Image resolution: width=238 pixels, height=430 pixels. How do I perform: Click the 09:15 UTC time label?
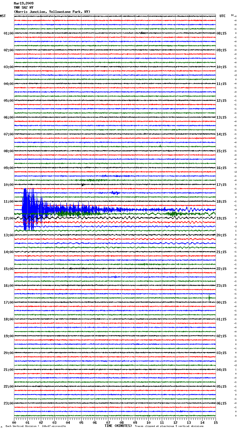[221, 50]
